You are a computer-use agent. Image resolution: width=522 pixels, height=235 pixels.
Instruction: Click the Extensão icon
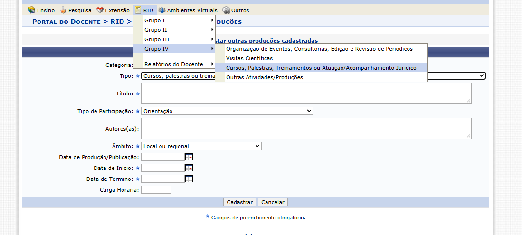[x=100, y=10]
